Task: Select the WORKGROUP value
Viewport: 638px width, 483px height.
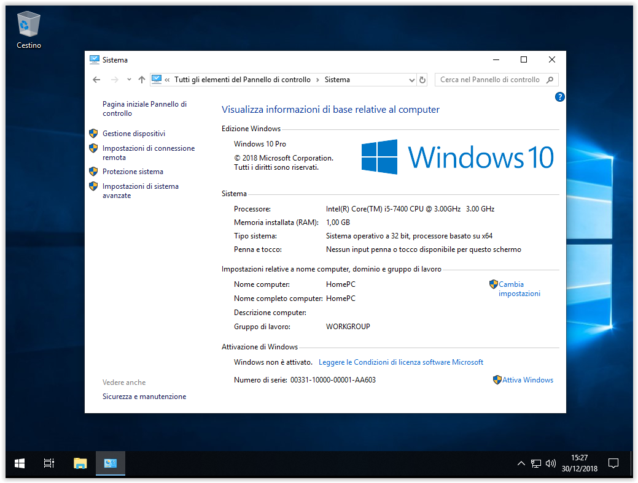Action: [x=348, y=327]
